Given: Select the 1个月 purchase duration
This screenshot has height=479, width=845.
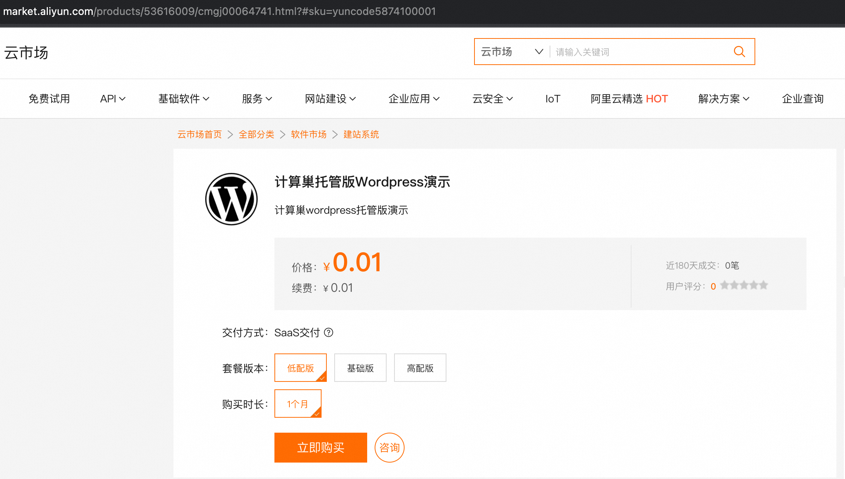Looking at the screenshot, I should [x=298, y=404].
